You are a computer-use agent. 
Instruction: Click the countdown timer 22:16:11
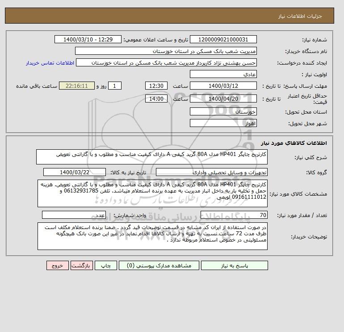(x=77, y=86)
